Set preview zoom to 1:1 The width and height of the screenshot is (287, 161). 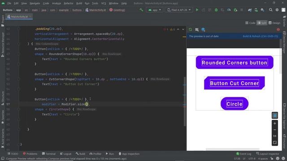(275, 136)
